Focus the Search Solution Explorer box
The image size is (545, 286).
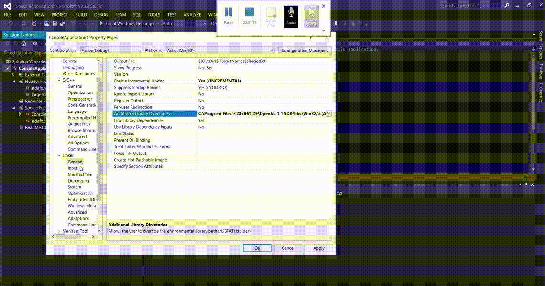pyautogui.click(x=25, y=53)
